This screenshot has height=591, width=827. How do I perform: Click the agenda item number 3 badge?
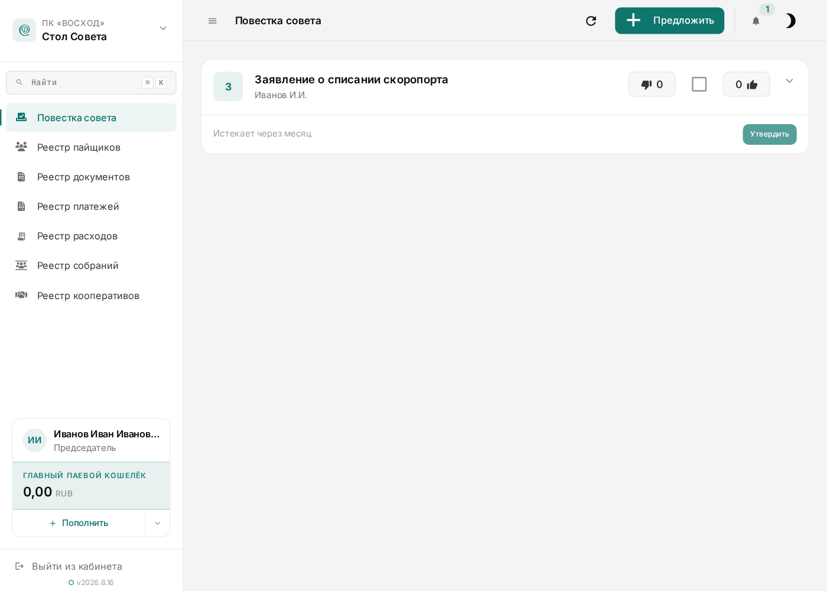point(228,86)
